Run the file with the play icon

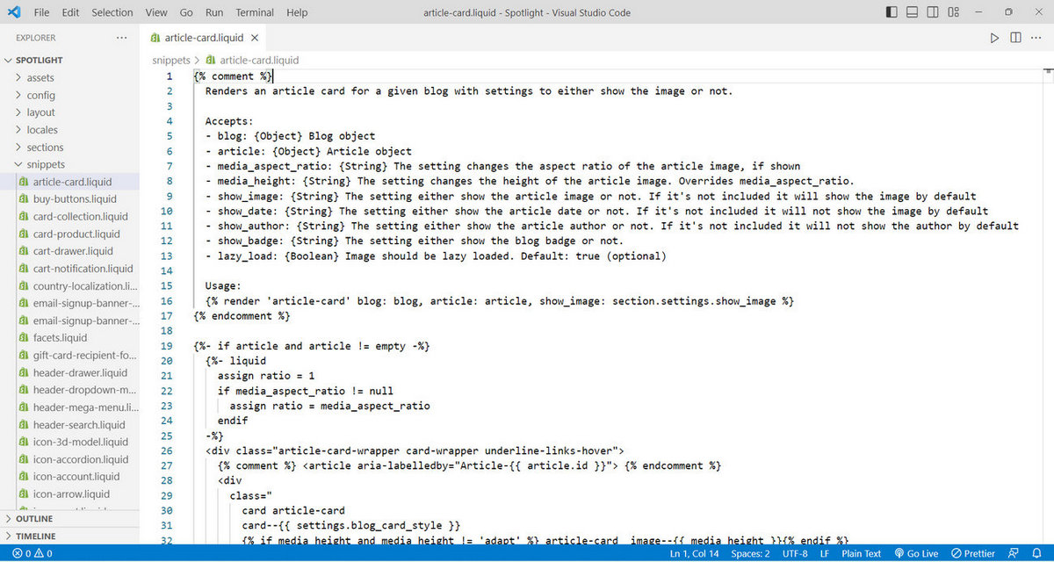click(994, 38)
